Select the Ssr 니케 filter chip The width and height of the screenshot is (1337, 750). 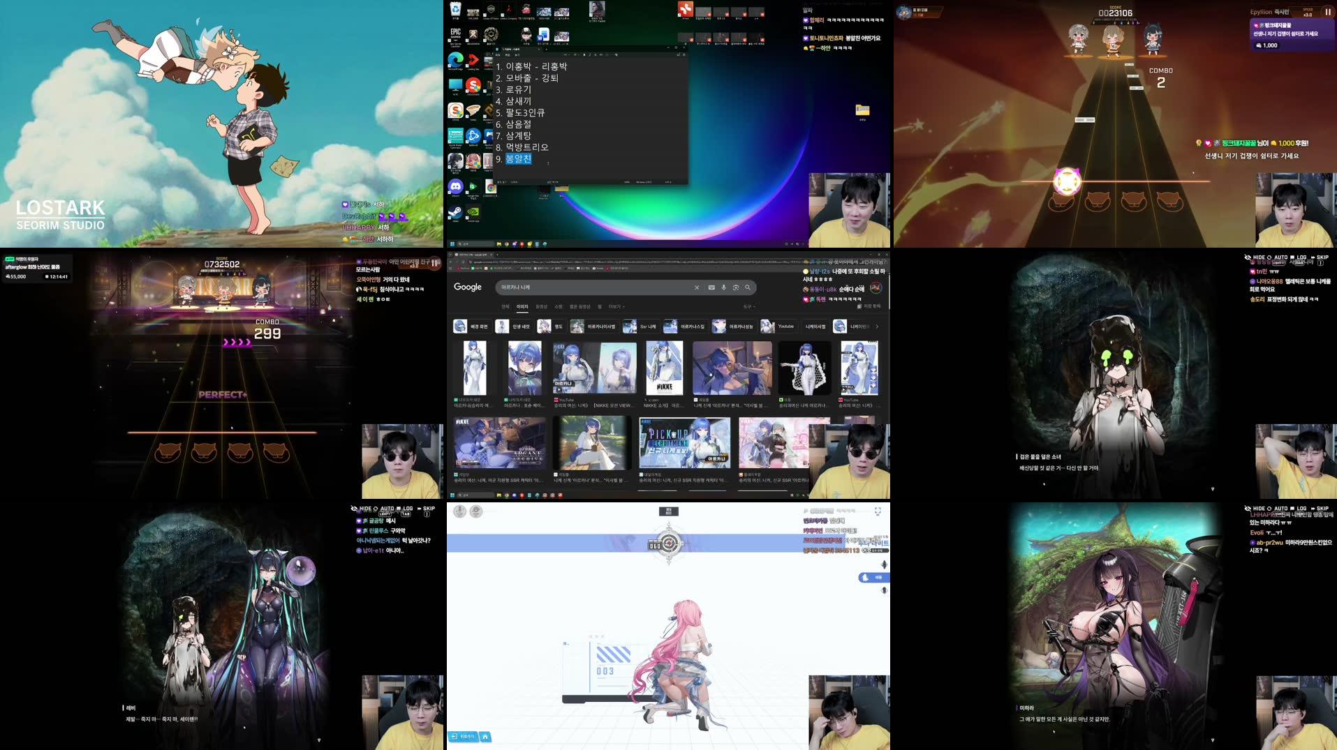click(x=640, y=327)
